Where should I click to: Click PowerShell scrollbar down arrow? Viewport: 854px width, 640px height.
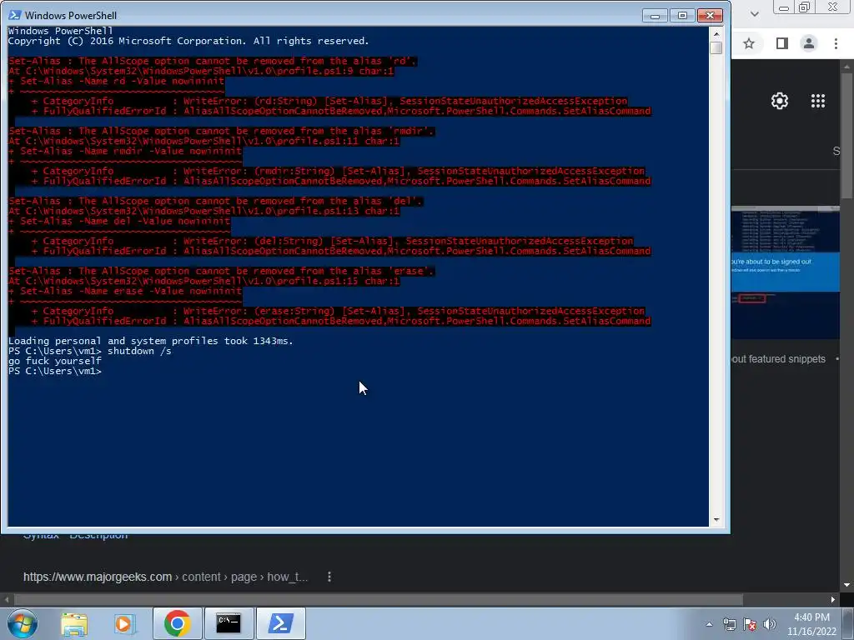[x=716, y=520]
